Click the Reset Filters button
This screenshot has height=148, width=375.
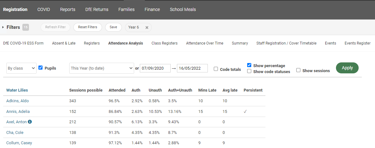[x=88, y=27]
